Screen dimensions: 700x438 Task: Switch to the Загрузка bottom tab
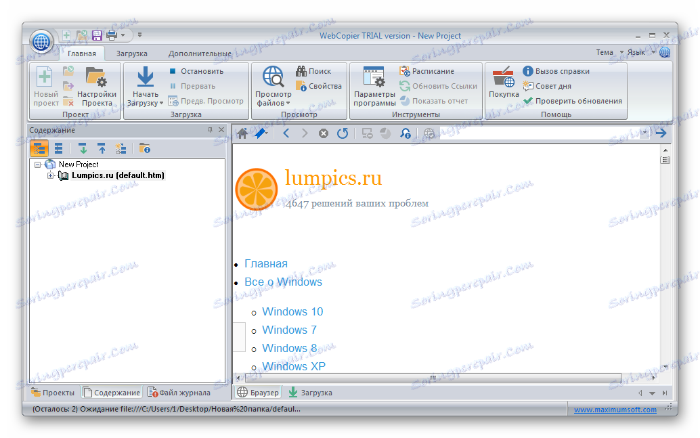click(x=311, y=393)
